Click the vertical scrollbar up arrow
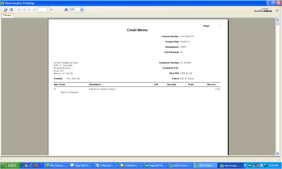The width and height of the screenshot is (282, 169). (x=277, y=20)
